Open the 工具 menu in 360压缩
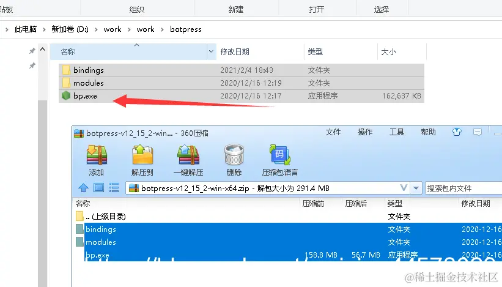The height and width of the screenshot is (287, 502). coord(397,132)
